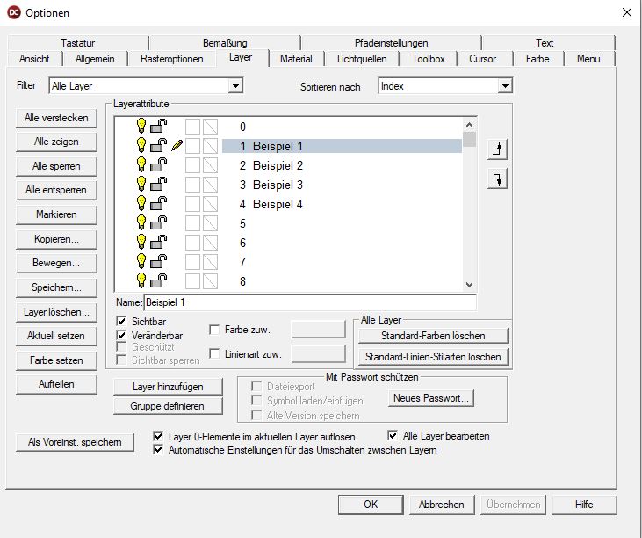Screen dimensions: 642x538
Task: Enable the Farbe zuw. checkbox
Action: point(215,330)
